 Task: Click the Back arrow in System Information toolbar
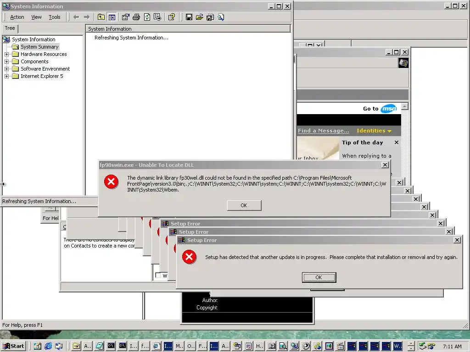tap(76, 17)
